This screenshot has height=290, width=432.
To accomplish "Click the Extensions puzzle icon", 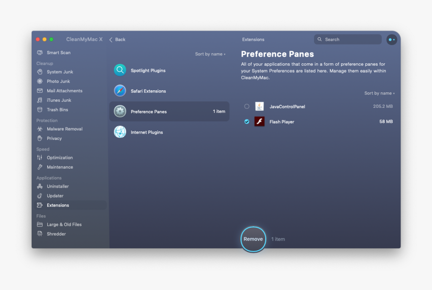I will click(40, 205).
